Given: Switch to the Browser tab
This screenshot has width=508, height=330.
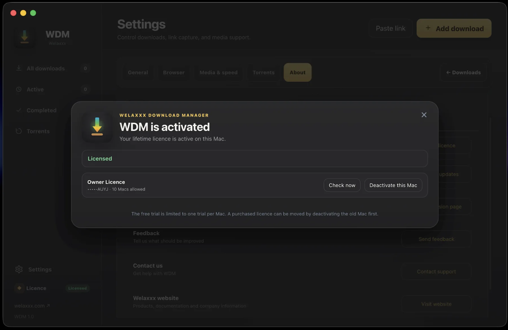Looking at the screenshot, I should pos(174,72).
